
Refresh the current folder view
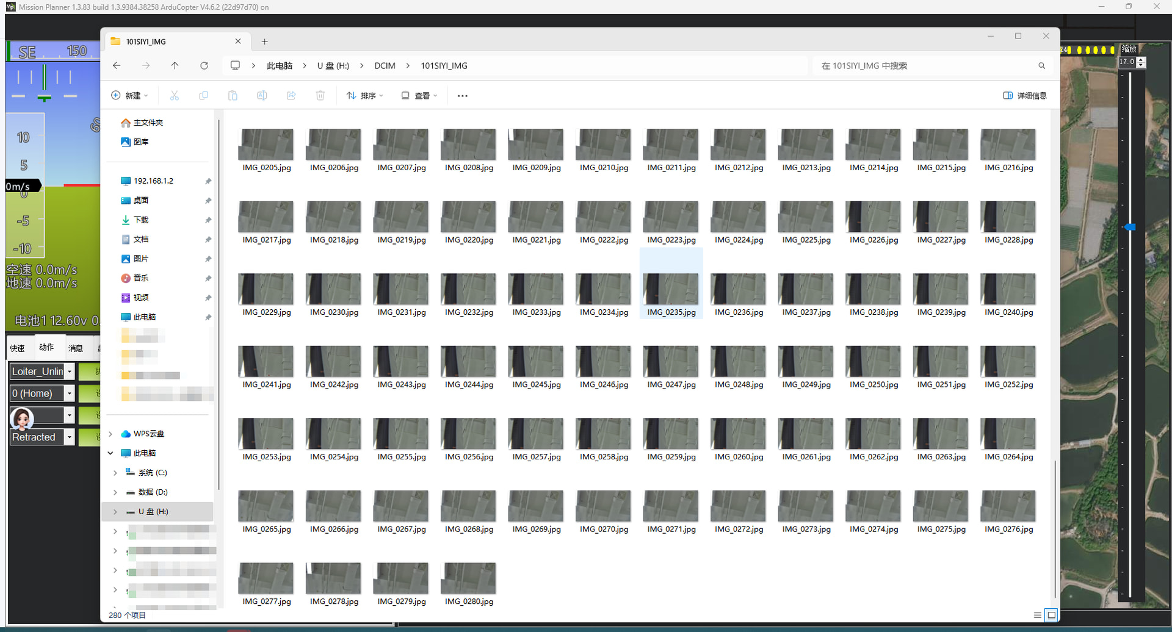click(x=204, y=66)
